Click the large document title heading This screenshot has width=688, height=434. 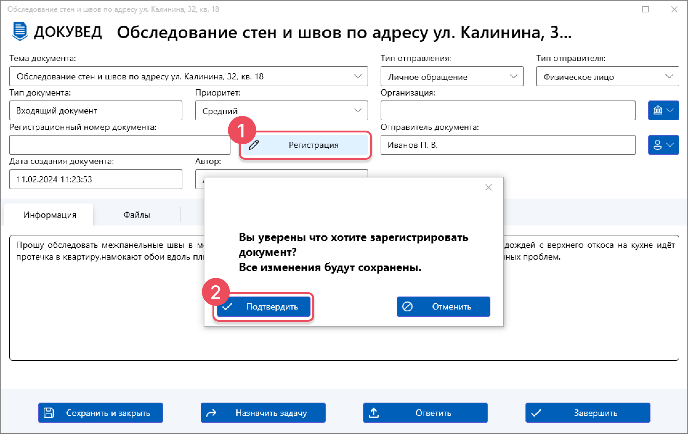pyautogui.click(x=344, y=32)
